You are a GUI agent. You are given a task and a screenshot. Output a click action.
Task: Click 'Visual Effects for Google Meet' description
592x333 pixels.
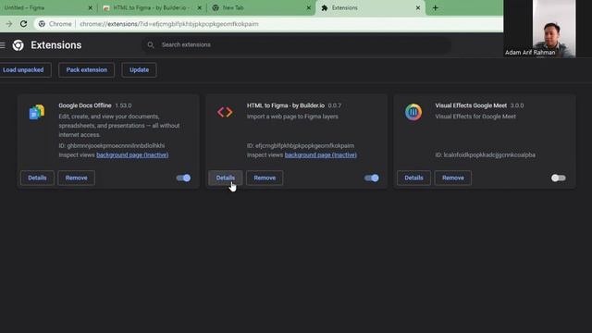pyautogui.click(x=475, y=117)
